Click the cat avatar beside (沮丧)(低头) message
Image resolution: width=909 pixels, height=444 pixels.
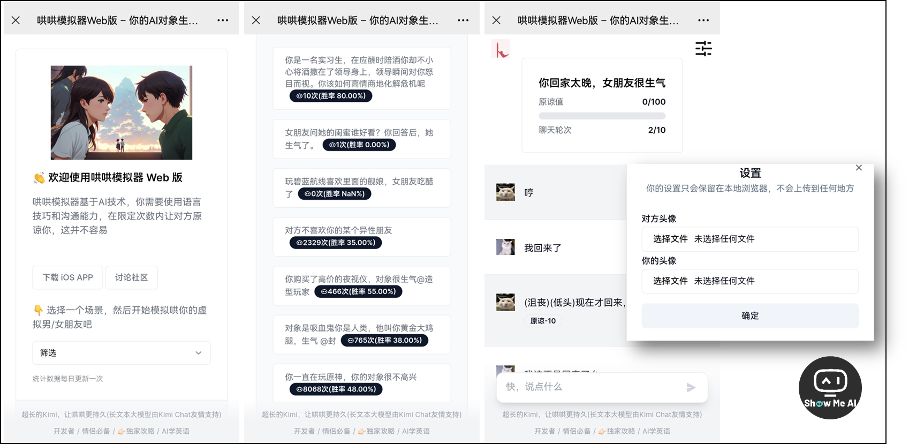(505, 302)
